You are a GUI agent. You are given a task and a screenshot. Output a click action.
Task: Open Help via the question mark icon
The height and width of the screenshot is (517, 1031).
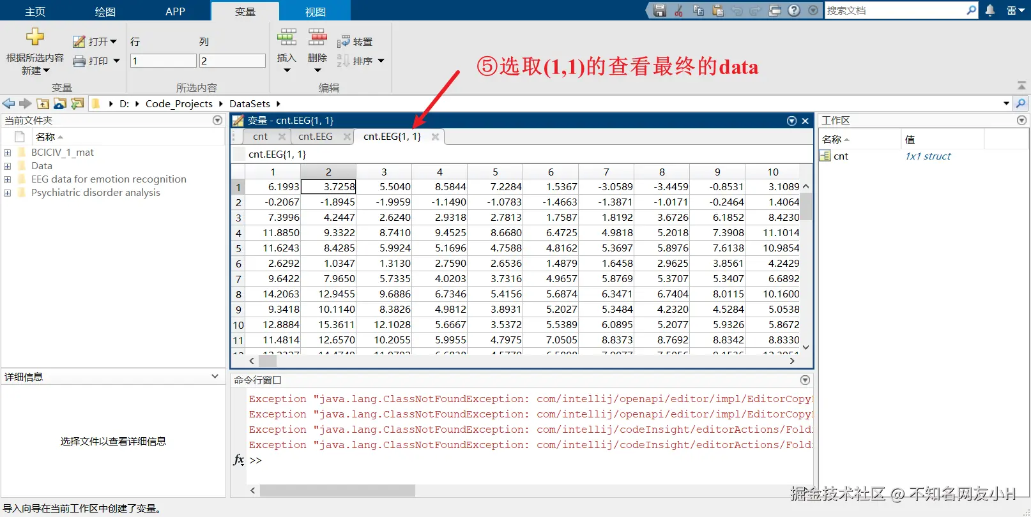[x=794, y=11]
